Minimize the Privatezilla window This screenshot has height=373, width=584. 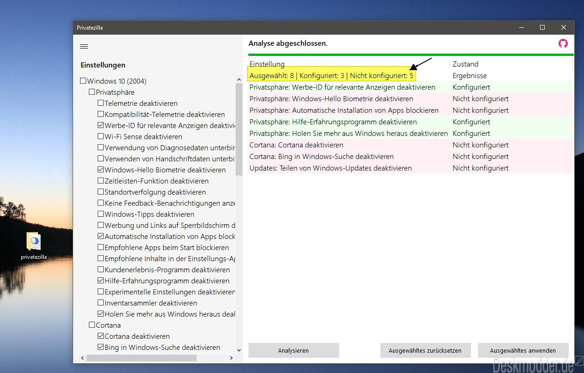521,27
